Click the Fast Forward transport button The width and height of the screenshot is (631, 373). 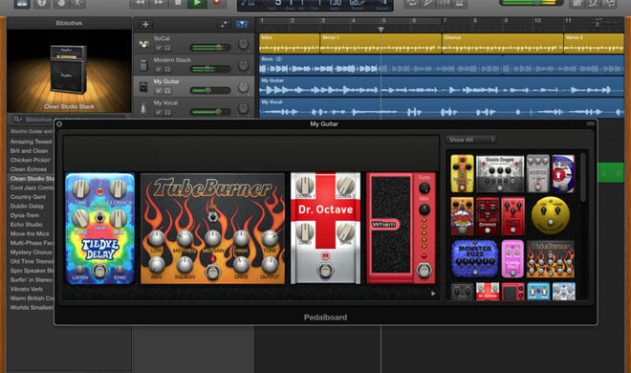point(159,3)
